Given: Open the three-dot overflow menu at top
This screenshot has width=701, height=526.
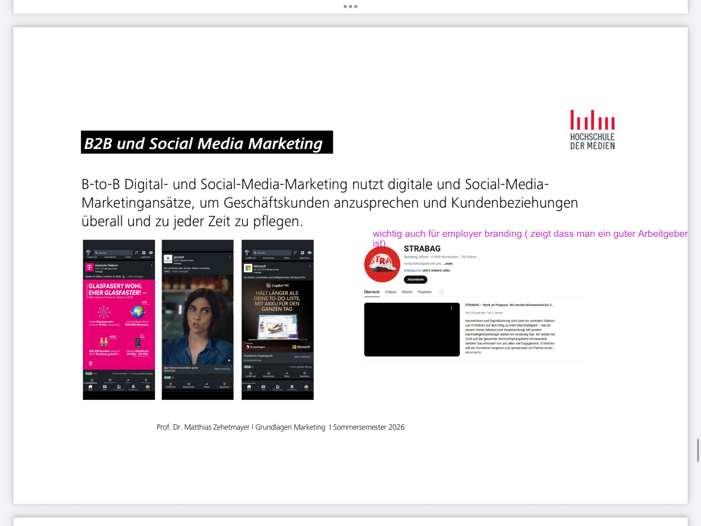Looking at the screenshot, I should 350,6.
